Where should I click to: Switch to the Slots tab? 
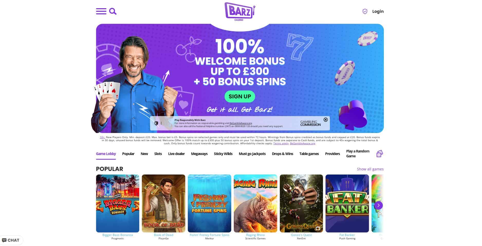pos(158,154)
